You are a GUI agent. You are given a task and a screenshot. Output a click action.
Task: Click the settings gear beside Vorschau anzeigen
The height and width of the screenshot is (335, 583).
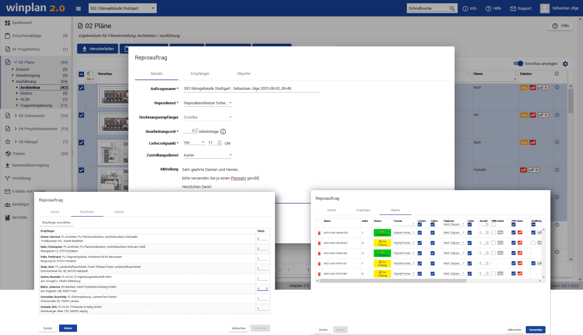pos(565,64)
